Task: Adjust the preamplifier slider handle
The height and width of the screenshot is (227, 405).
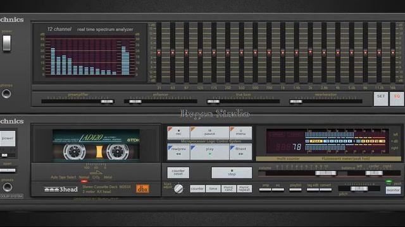Action: (x=107, y=102)
